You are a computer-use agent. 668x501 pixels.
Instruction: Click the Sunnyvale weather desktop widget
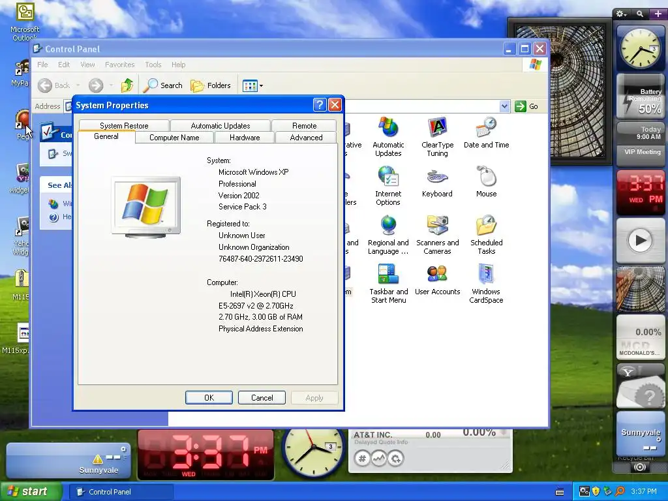pos(68,461)
